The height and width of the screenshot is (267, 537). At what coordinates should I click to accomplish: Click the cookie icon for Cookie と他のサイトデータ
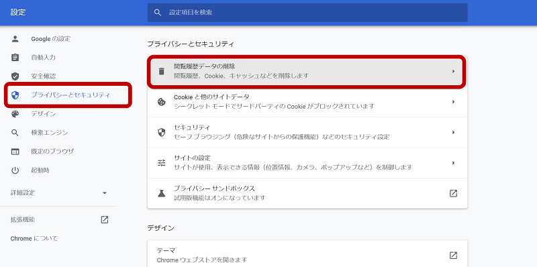coord(161,102)
